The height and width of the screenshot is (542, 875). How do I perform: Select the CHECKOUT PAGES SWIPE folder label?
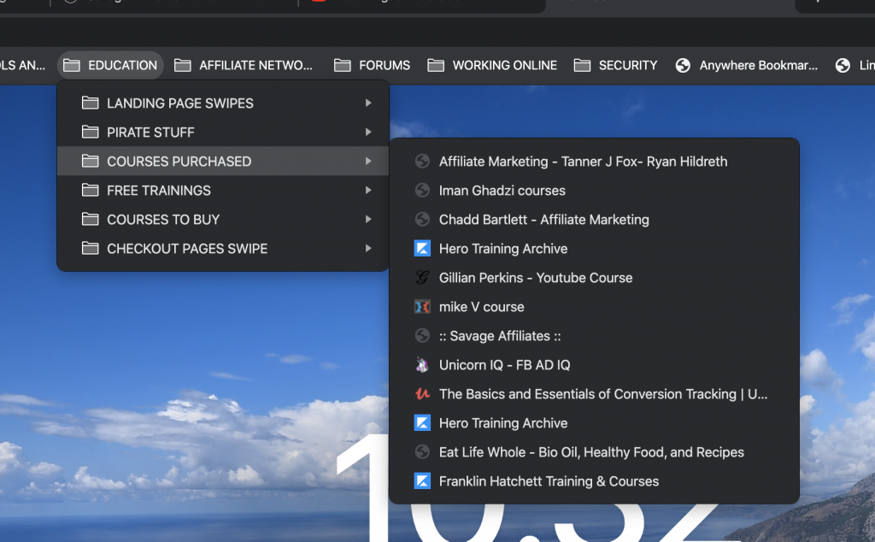[187, 249]
